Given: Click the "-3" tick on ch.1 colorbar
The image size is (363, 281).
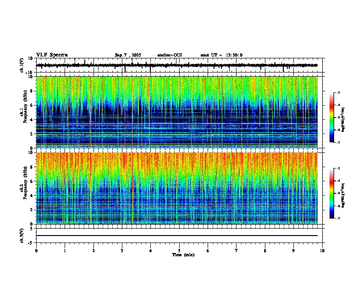Looking at the screenshot, I should pyautogui.click(x=338, y=92).
